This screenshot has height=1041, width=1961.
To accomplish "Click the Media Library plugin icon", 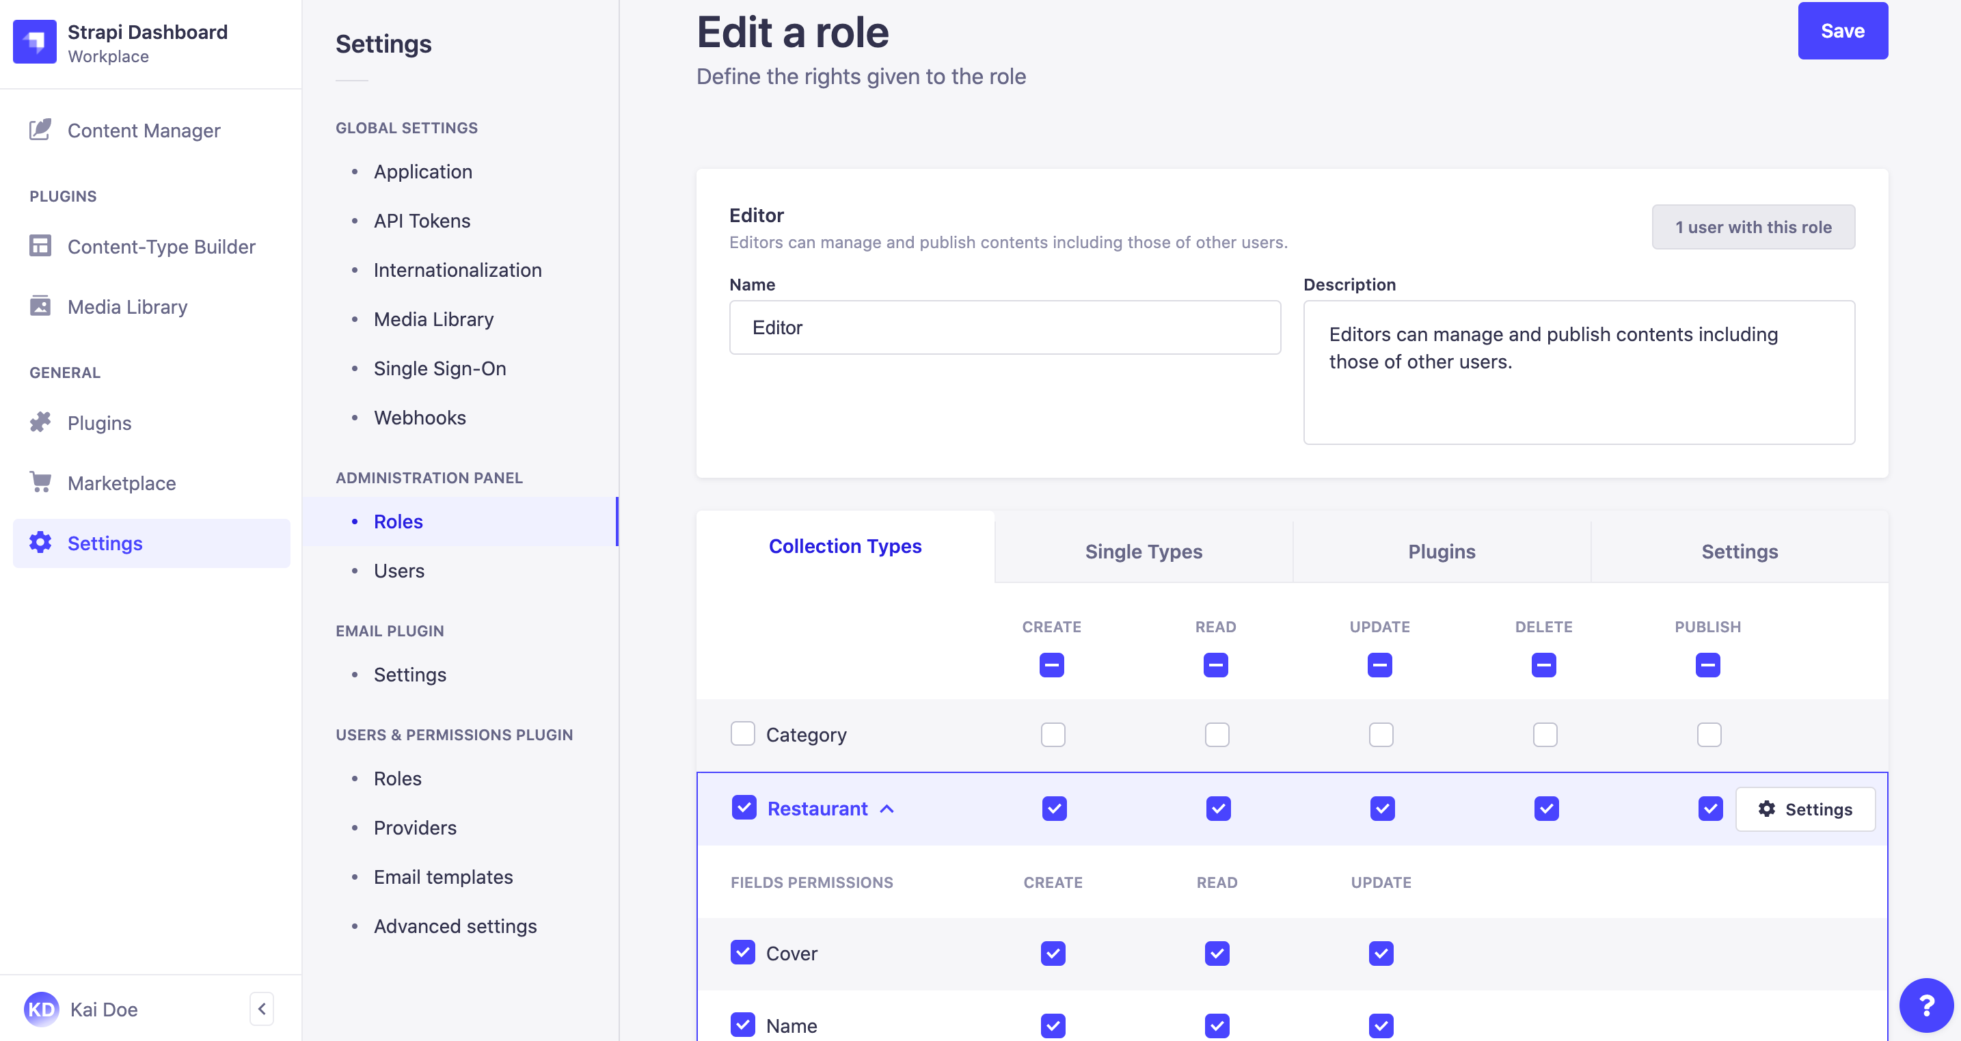I will (40, 306).
